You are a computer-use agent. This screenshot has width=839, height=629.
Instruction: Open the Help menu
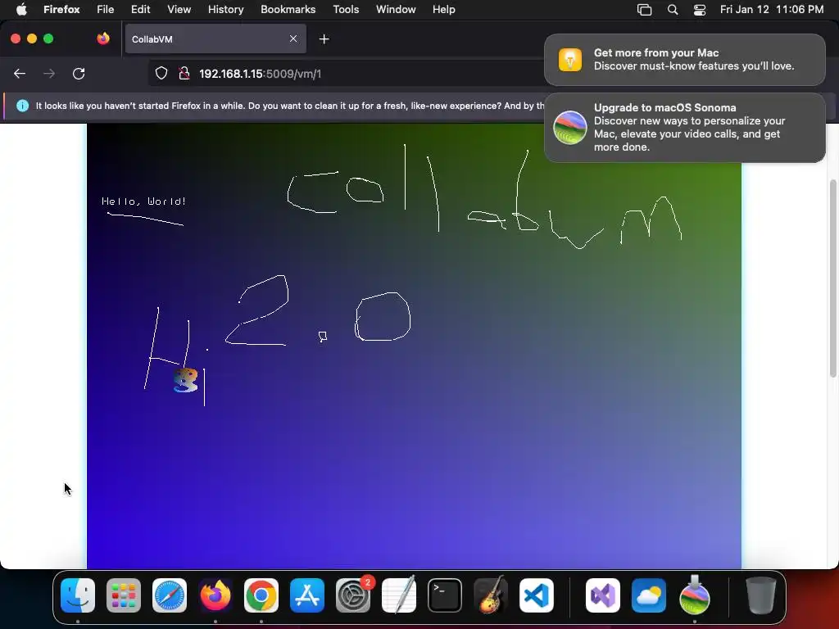point(443,10)
